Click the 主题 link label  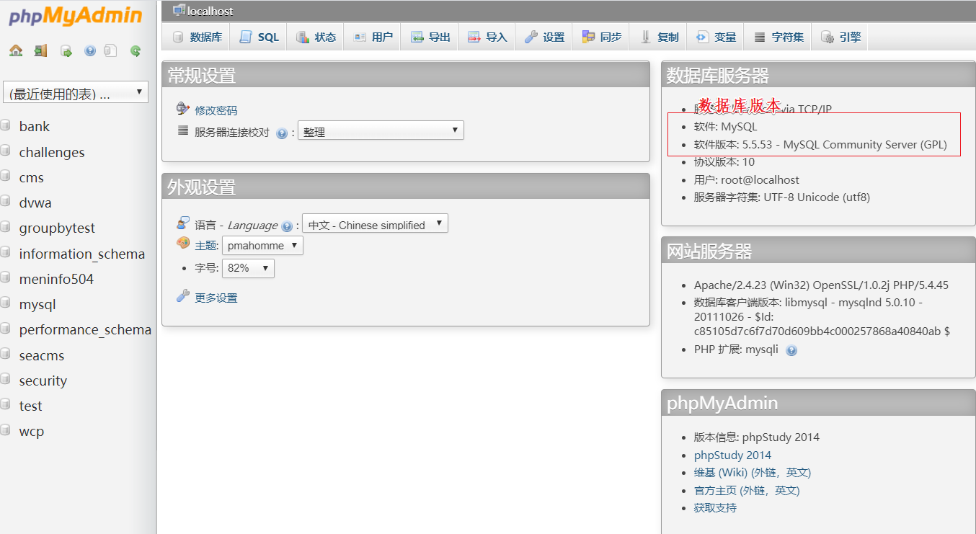click(x=205, y=246)
